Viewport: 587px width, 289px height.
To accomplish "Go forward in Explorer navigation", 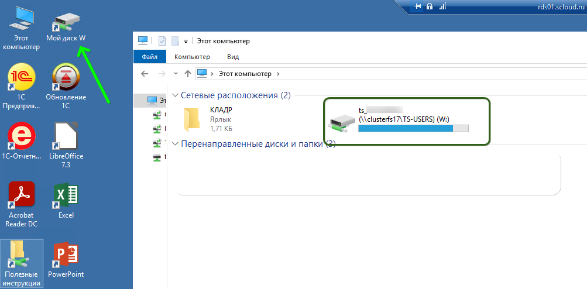I will (162, 74).
